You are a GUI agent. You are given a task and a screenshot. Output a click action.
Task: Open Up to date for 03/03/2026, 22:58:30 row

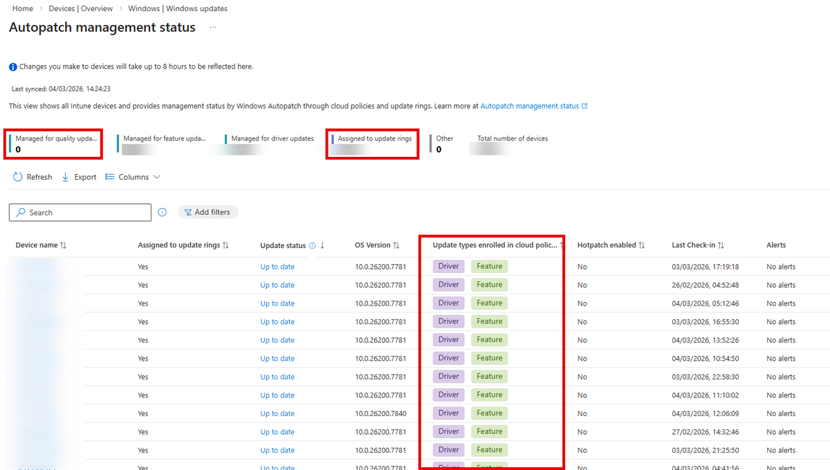coord(277,377)
